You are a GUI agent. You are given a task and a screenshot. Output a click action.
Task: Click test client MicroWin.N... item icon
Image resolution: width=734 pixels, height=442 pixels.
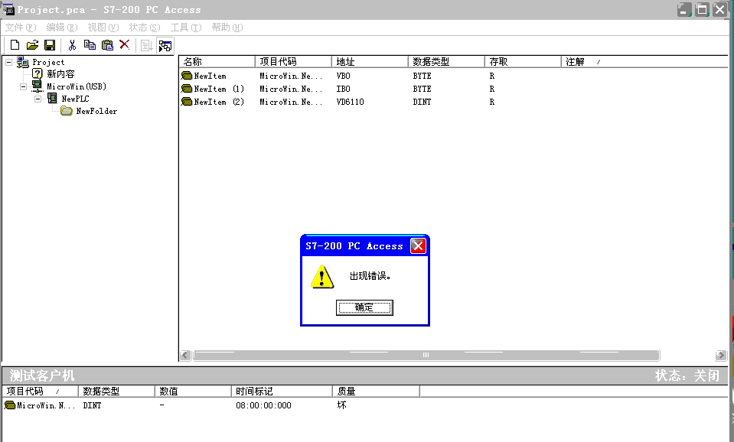click(10, 405)
